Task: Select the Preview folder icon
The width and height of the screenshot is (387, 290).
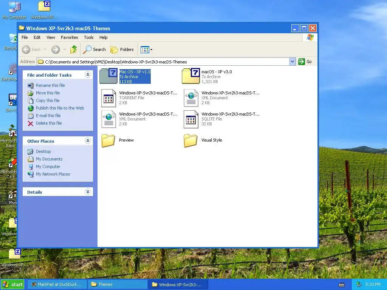Action: 108,140
